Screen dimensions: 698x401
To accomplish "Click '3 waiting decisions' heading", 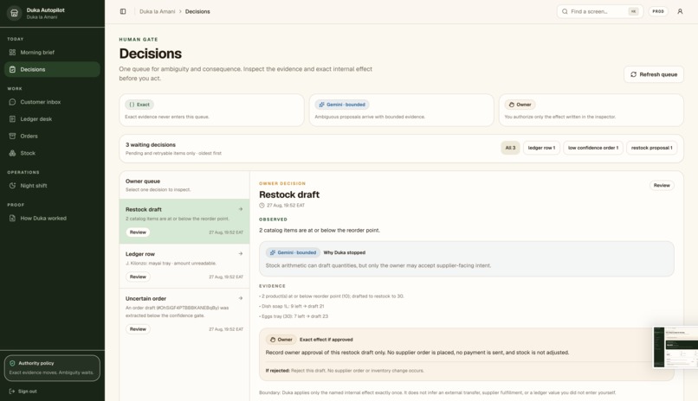I will [x=151, y=145].
